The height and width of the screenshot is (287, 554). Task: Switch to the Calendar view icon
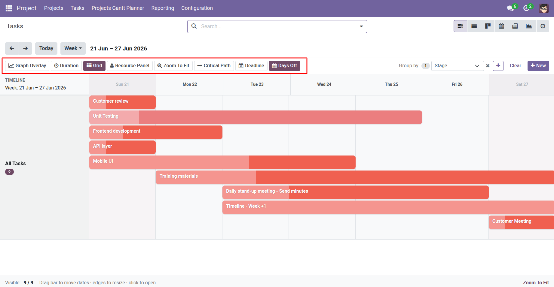[x=501, y=26]
